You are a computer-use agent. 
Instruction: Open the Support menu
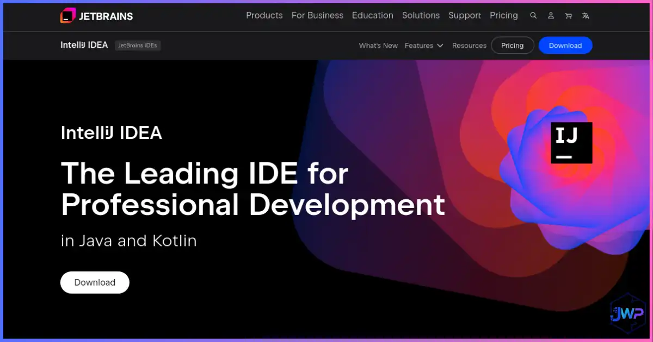465,15
